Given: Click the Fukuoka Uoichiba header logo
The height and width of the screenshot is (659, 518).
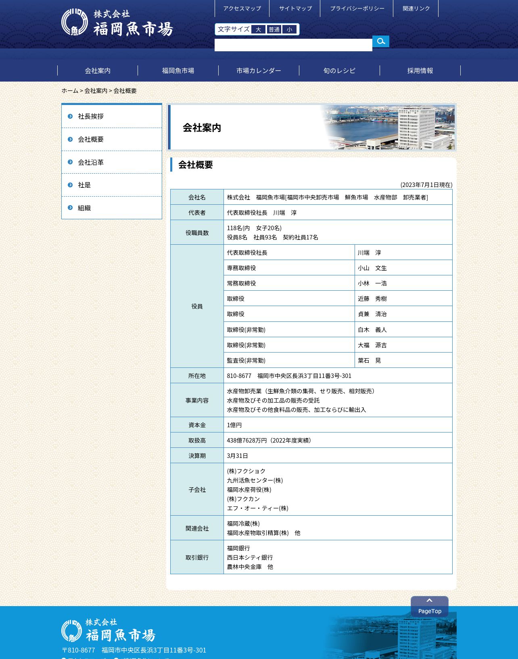Looking at the screenshot, I should (117, 23).
